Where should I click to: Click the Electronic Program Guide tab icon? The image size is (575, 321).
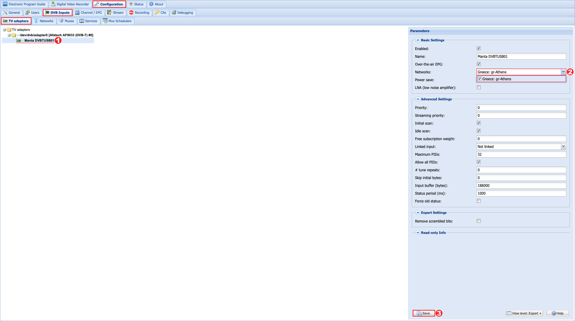point(5,4)
